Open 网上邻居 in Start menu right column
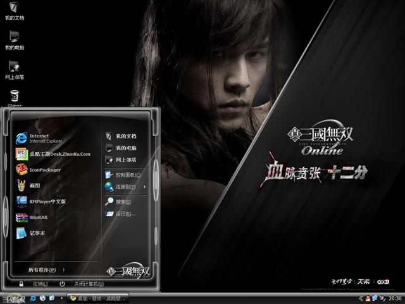Image resolution: width=405 pixels, height=304 pixels. (121, 160)
